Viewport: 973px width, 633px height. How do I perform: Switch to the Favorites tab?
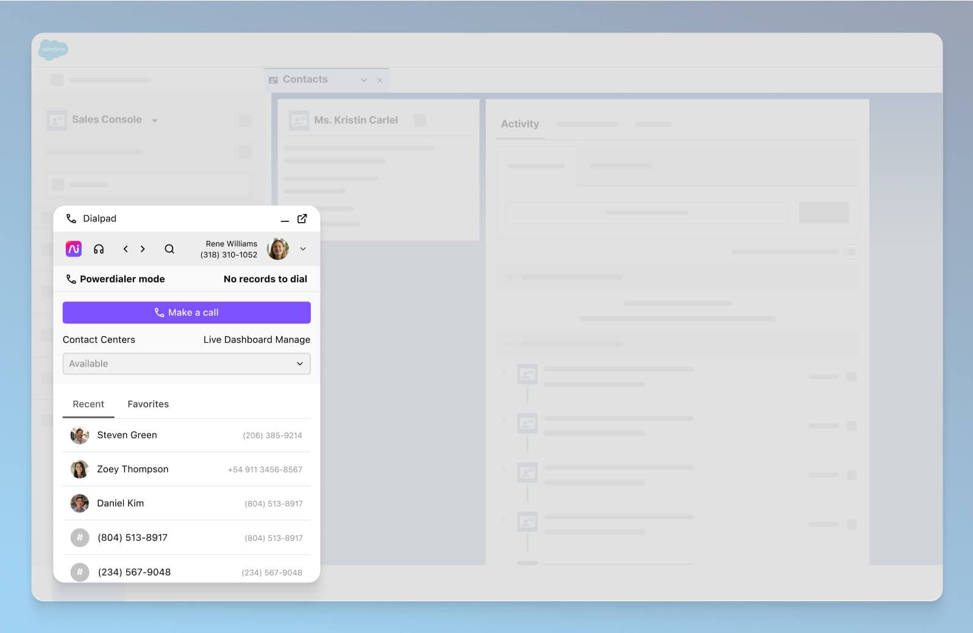pyautogui.click(x=148, y=404)
